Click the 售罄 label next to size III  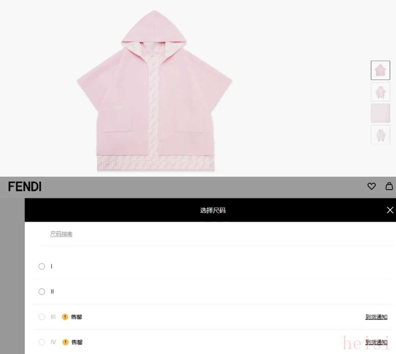[x=77, y=317]
